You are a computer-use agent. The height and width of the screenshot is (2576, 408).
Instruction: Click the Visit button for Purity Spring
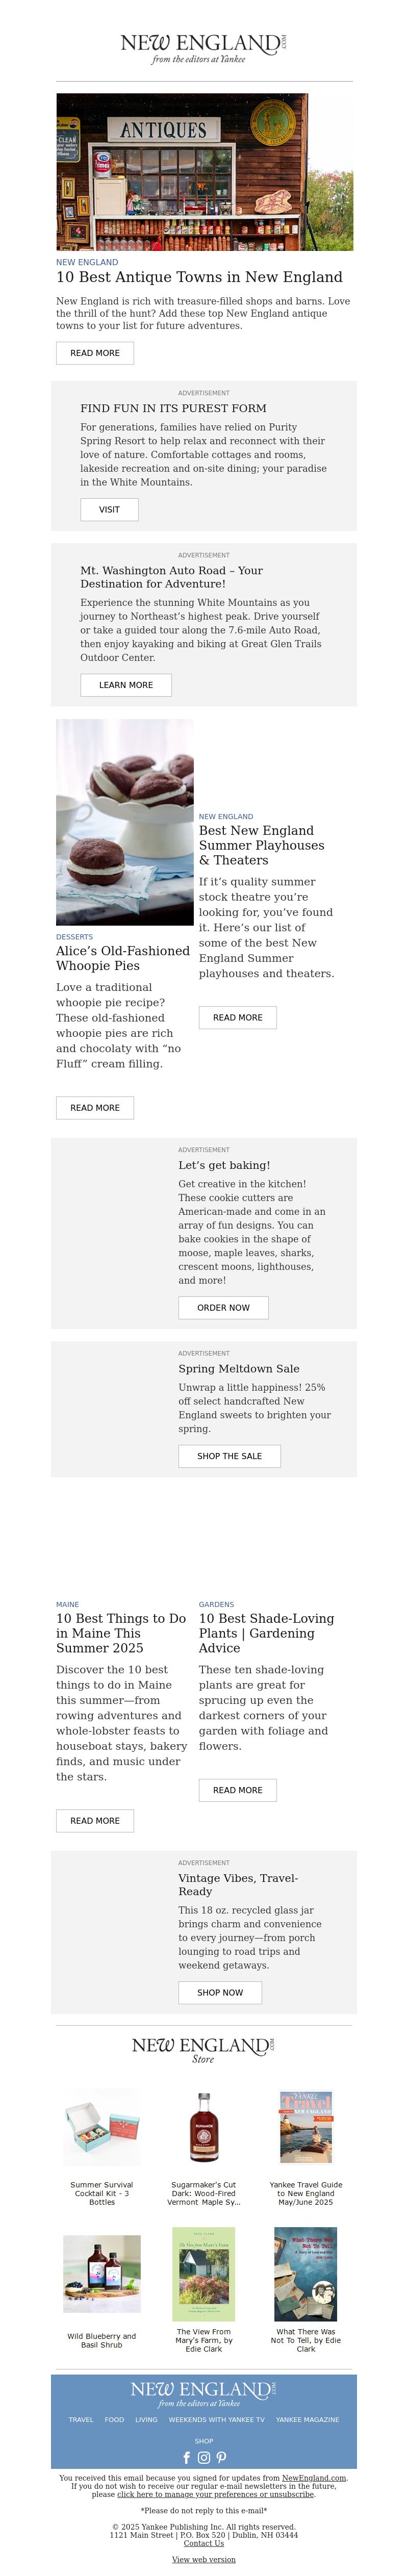click(109, 509)
